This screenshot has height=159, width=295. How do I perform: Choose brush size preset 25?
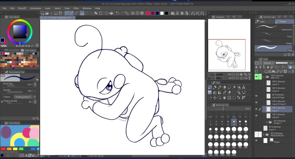tap(222, 130)
